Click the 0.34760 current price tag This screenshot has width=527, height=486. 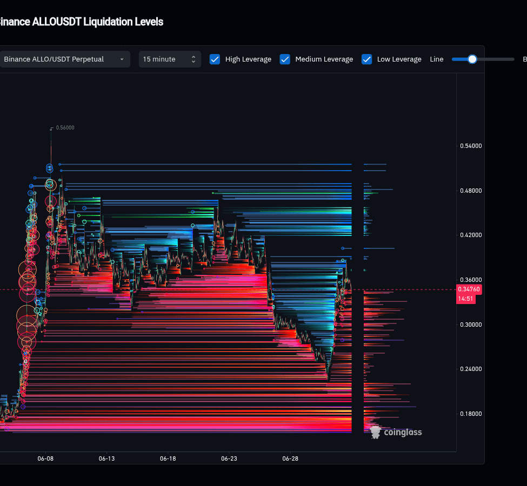pos(469,289)
